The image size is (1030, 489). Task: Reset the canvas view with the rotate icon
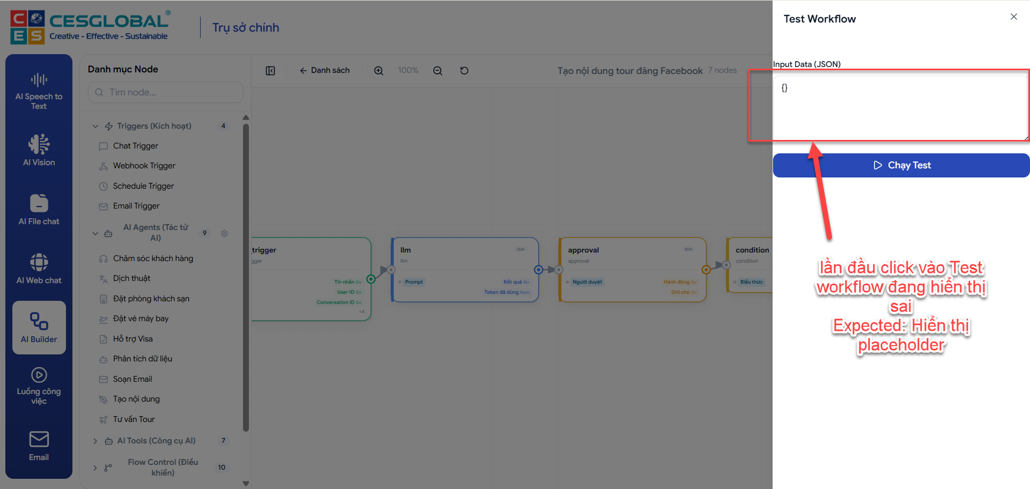[465, 71]
